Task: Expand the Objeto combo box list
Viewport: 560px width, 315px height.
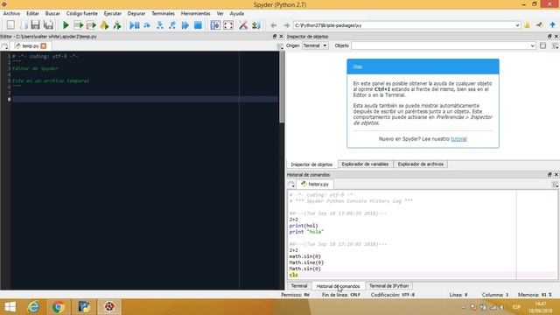Action: click(x=532, y=45)
